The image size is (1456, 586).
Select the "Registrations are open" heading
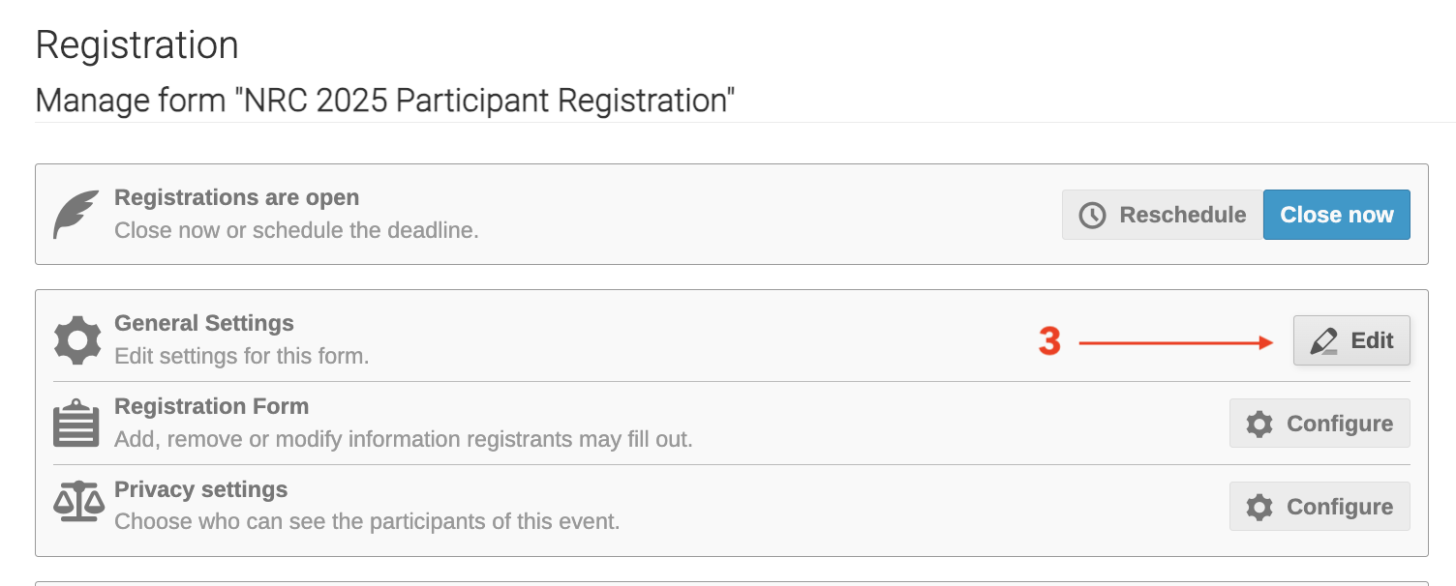coord(236,197)
